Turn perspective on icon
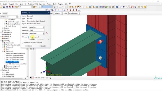The height and width of the screenshot is (91, 162). (x=113, y=7)
